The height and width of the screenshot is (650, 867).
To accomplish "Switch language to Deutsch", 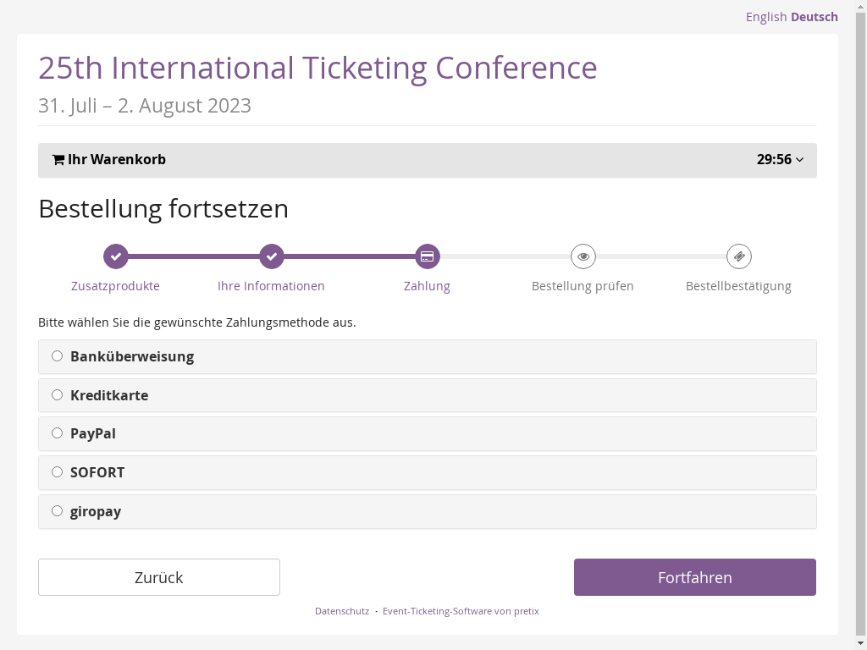I will click(x=814, y=17).
